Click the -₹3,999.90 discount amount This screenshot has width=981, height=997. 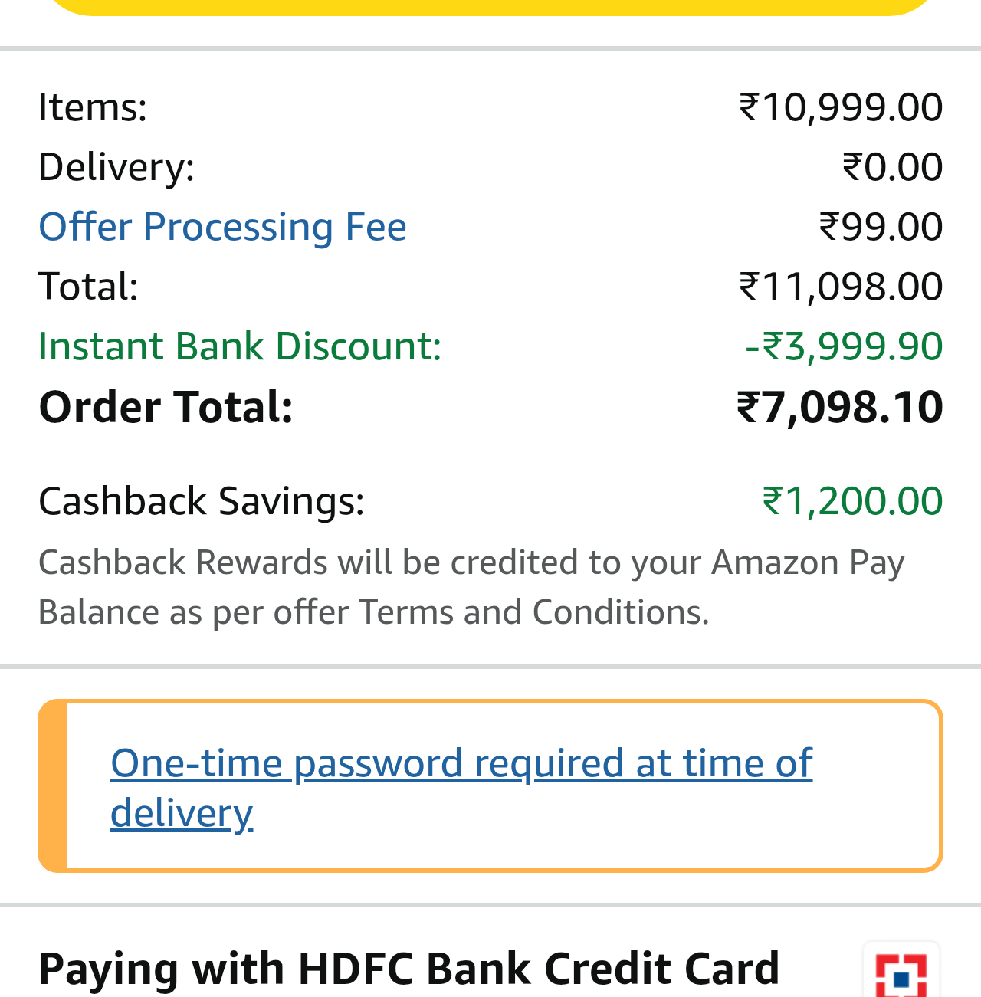(843, 346)
